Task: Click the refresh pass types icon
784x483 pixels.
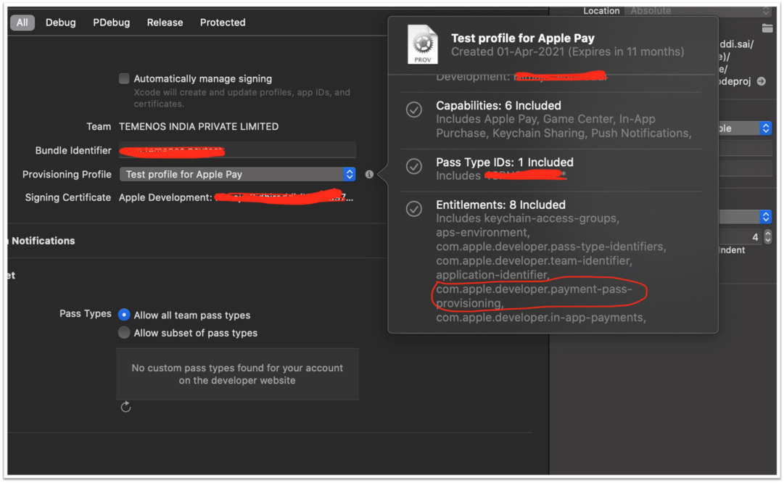Action: pos(125,407)
